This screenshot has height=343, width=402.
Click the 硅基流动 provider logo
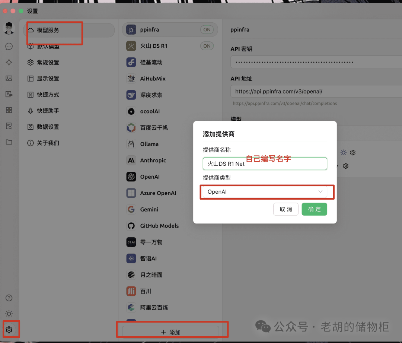tap(131, 62)
